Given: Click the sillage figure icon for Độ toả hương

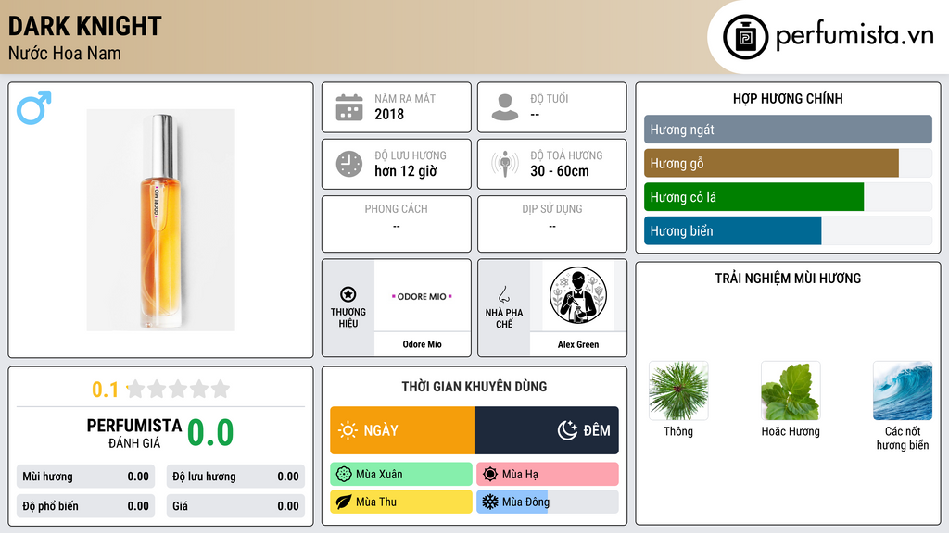Looking at the screenshot, I should 505,164.
